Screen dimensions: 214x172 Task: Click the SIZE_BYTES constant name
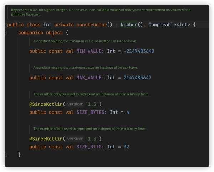tap(90, 113)
